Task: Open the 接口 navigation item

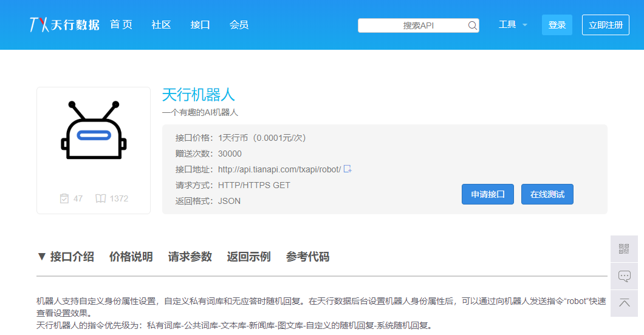Action: 200,25
